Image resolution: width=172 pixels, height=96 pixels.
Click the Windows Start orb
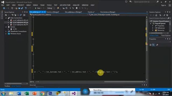click(x=3, y=93)
